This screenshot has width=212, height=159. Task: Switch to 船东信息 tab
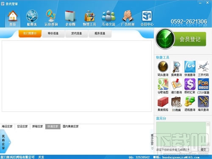click(x=100, y=33)
